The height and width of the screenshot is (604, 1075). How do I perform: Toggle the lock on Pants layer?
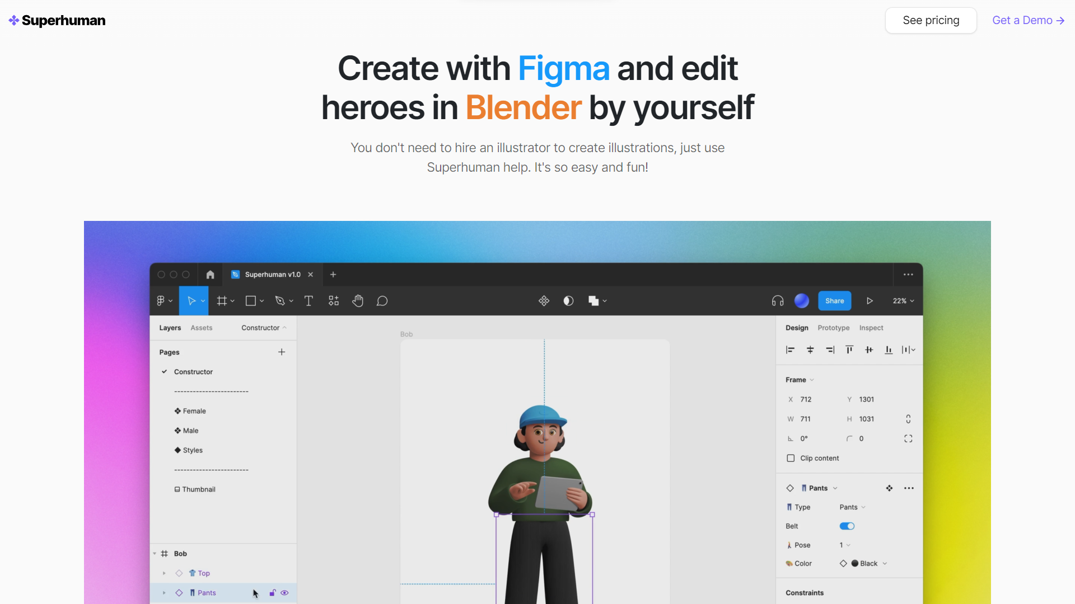click(x=273, y=593)
